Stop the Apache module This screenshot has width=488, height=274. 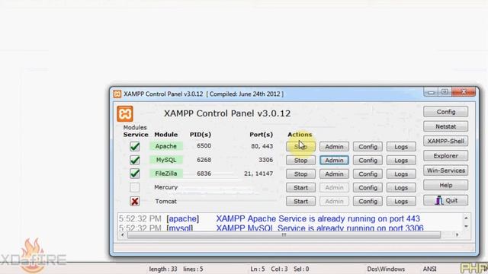tap(300, 147)
